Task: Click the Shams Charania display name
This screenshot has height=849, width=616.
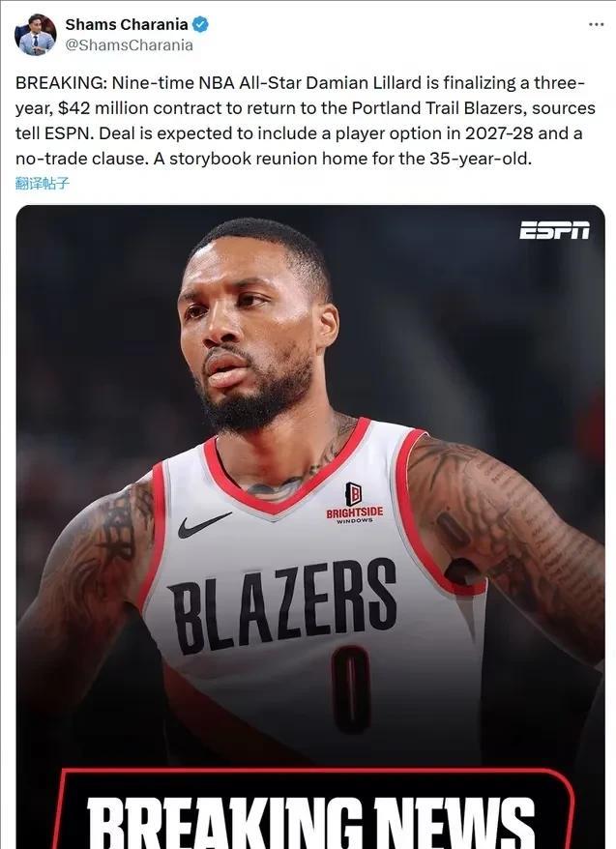Action: click(127, 24)
